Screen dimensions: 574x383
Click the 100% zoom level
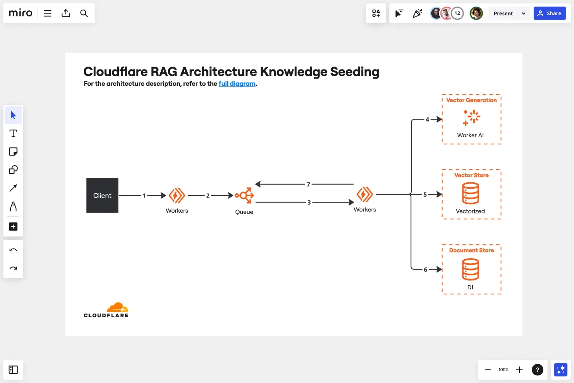tap(503, 370)
